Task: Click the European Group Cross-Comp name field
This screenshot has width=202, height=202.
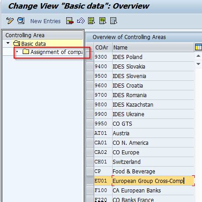Action: click(x=153, y=181)
